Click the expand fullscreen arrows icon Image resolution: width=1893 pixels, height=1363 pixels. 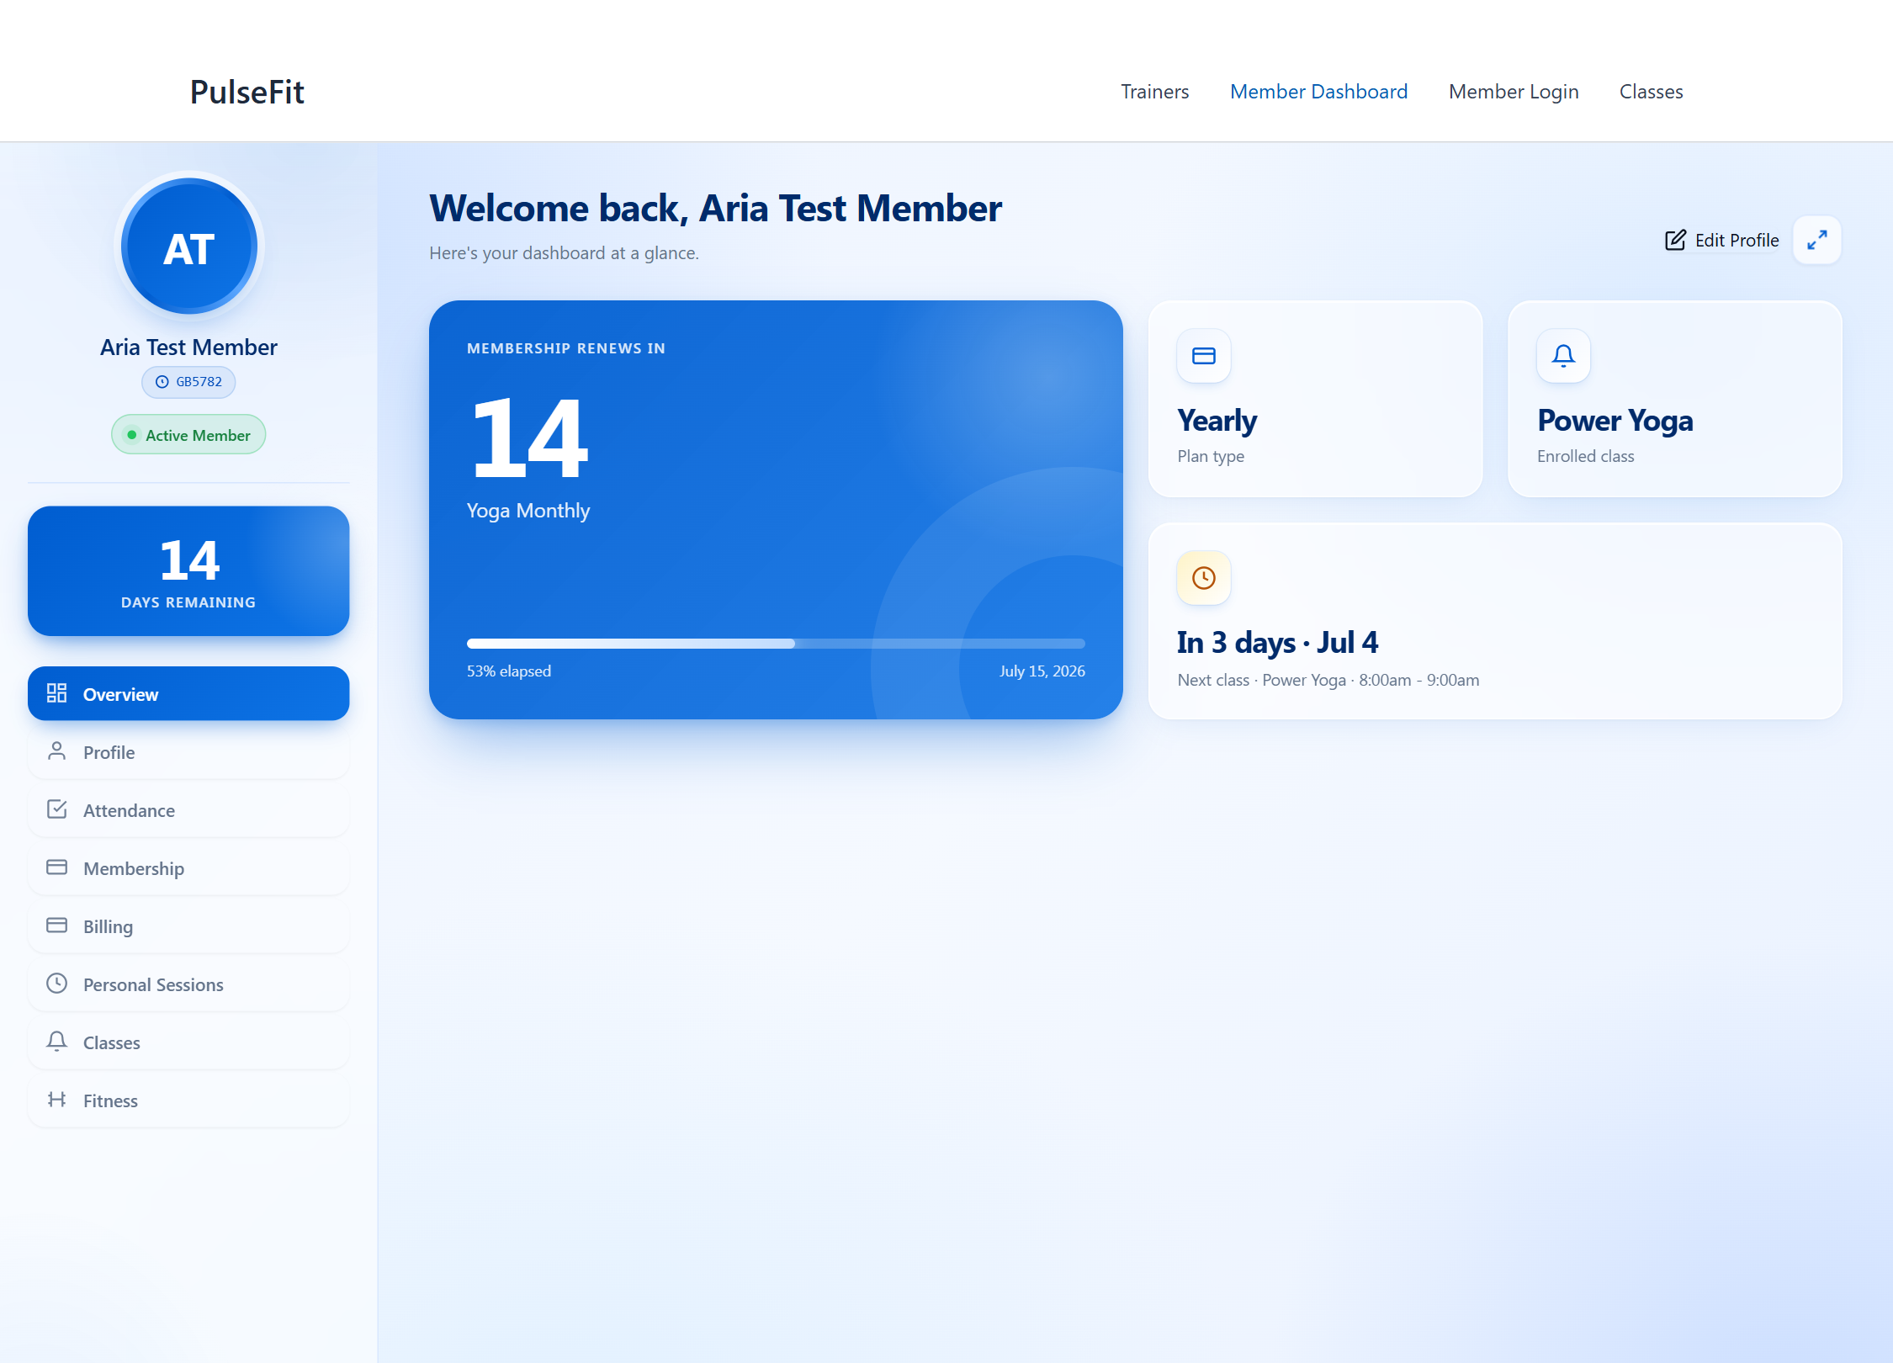point(1816,241)
